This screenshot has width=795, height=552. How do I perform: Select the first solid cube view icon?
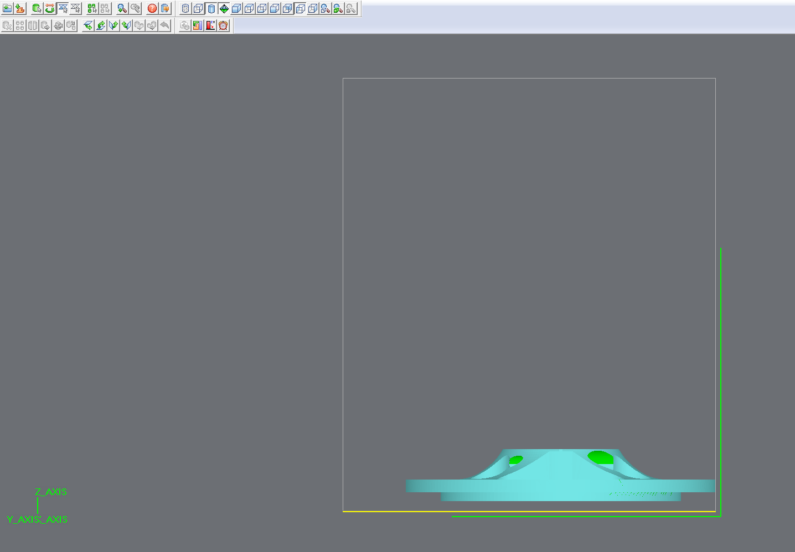tap(236, 8)
